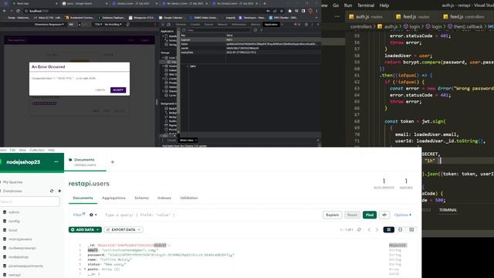
Task: Open the TERMINAL panel tab in VS Code
Action: point(448,210)
